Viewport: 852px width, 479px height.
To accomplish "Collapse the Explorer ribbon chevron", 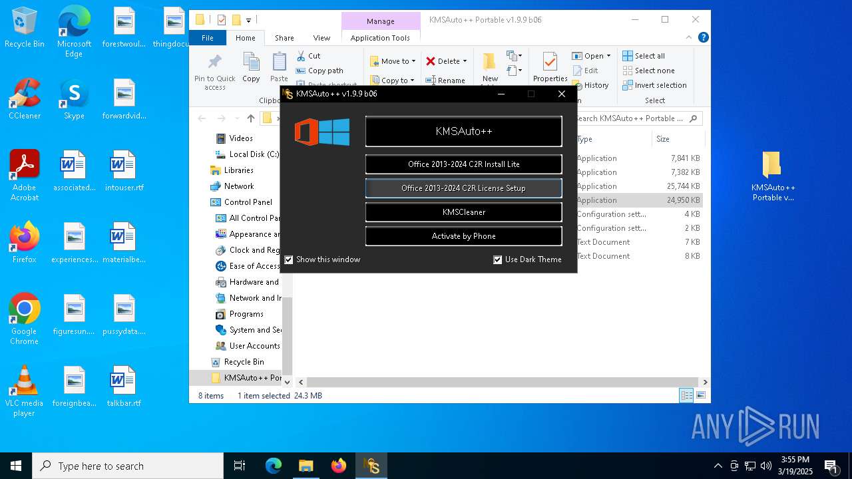I will [688, 38].
